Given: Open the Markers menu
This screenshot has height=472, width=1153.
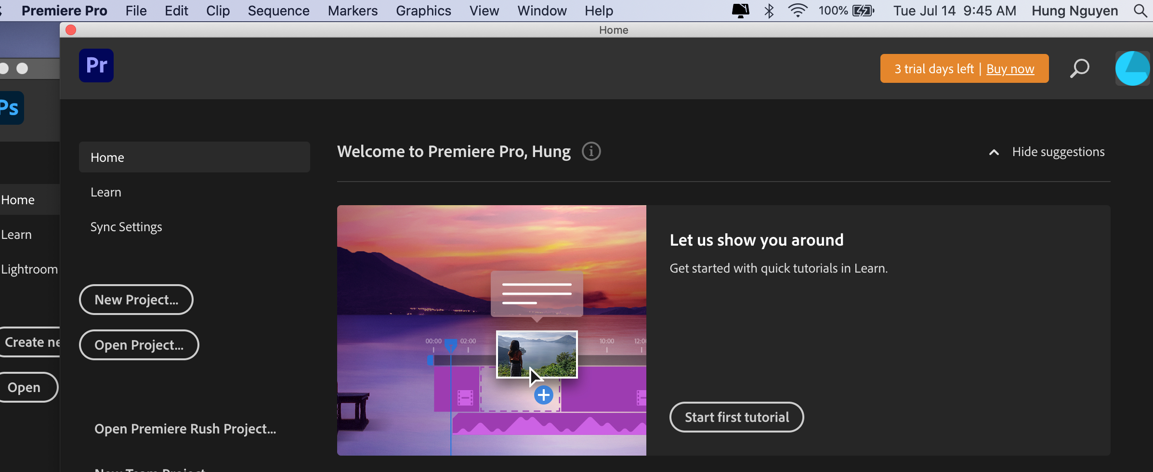Looking at the screenshot, I should point(353,11).
